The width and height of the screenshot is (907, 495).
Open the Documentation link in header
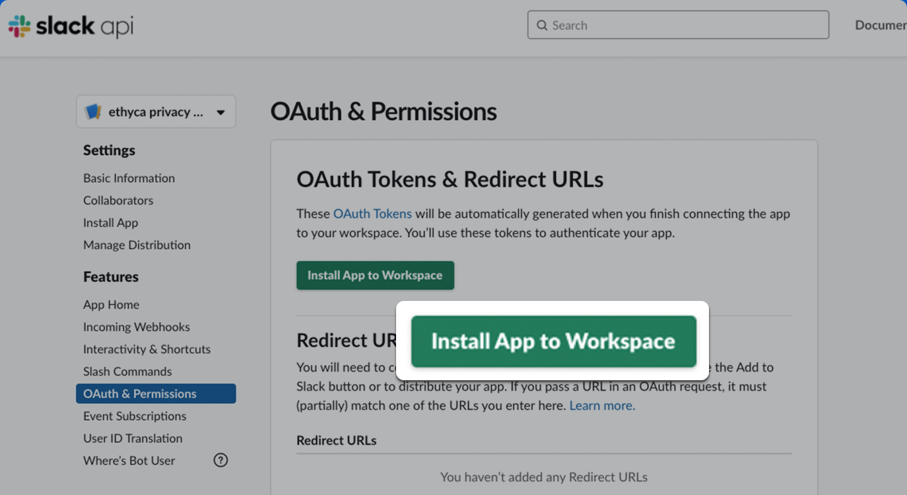pos(881,25)
